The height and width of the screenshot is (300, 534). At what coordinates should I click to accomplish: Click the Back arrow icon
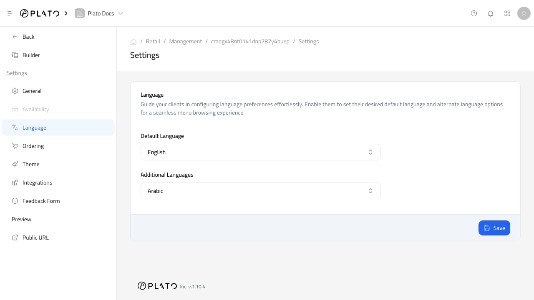click(15, 37)
